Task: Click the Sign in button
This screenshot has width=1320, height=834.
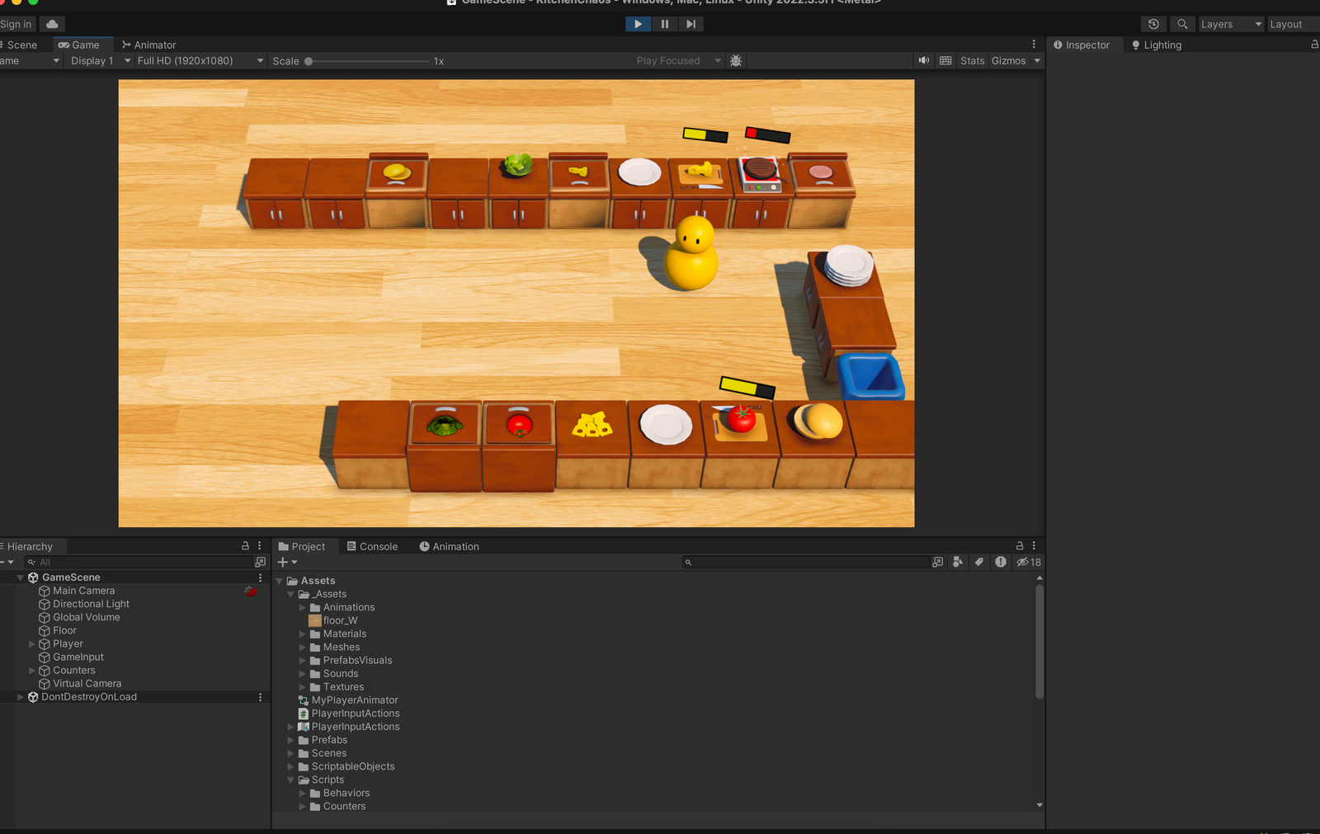Action: click(x=16, y=24)
